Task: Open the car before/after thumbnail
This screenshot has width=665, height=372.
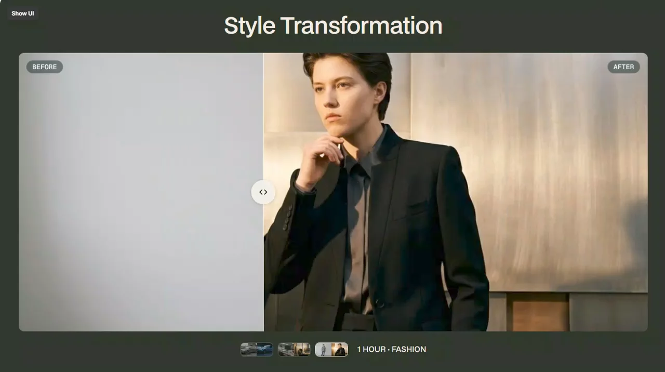Action: pos(257,350)
